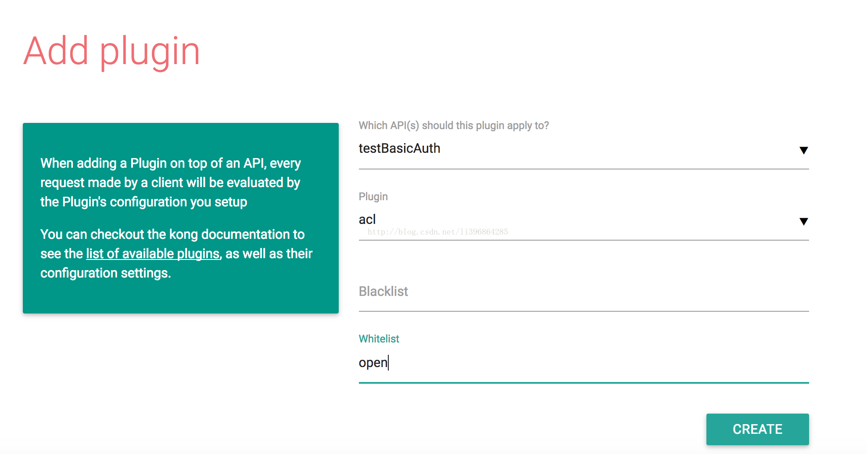Click the Add plugin page heading
The height and width of the screenshot is (454, 867).
point(112,52)
